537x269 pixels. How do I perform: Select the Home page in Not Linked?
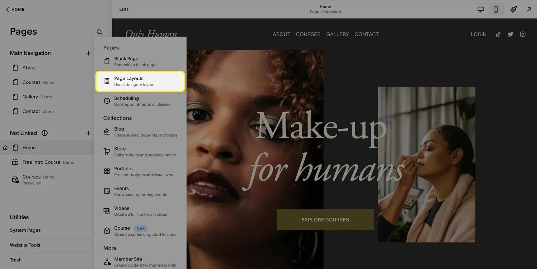[x=47, y=148]
